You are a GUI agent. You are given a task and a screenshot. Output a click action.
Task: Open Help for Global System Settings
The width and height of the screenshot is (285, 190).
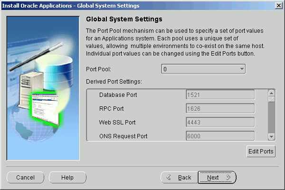tap(67, 177)
